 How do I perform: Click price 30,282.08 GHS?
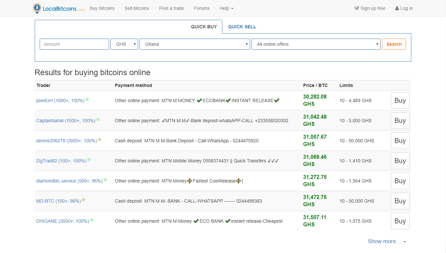pos(315,100)
